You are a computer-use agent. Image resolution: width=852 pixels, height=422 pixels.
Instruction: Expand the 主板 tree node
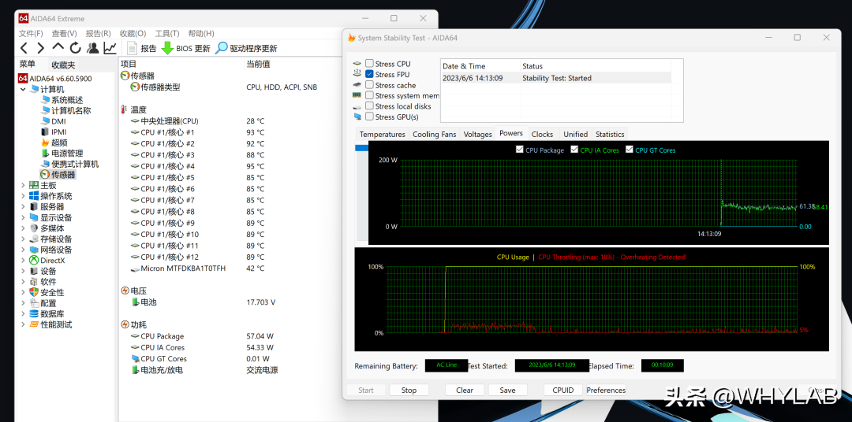pyautogui.click(x=23, y=186)
